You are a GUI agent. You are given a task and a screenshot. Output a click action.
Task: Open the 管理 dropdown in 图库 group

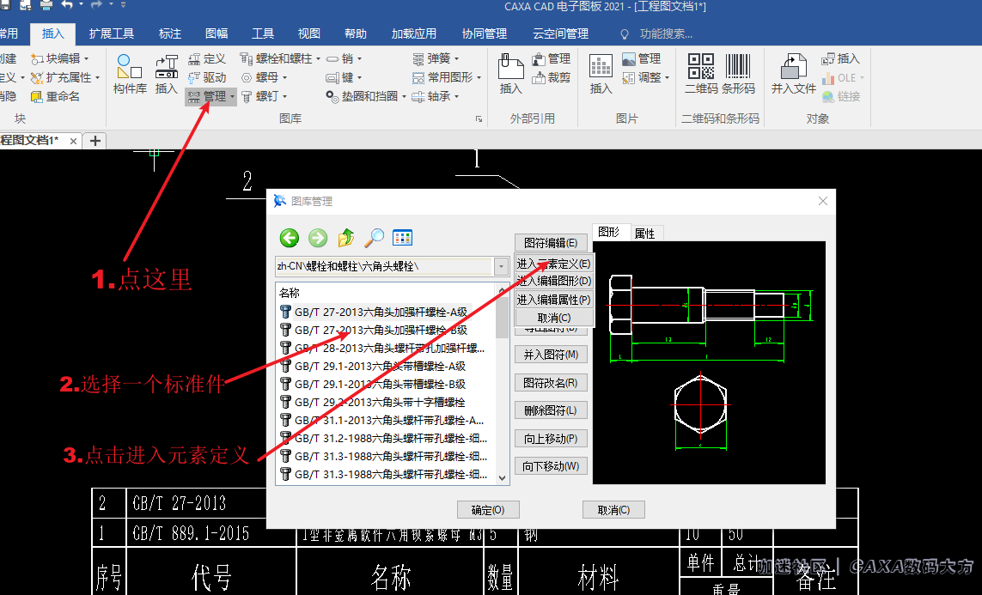[232, 97]
